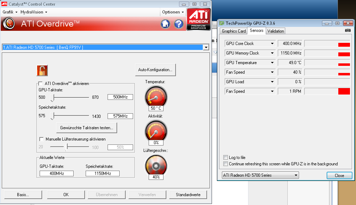Image resolution: width=356 pixels, height=205 pixels.
Task: Open the Fan Speed RPM sensor dropdown
Action: pos(272,91)
